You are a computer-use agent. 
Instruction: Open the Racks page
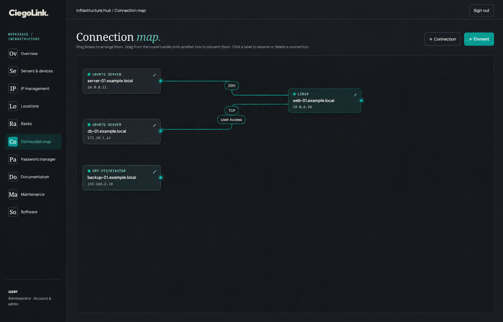click(33, 124)
